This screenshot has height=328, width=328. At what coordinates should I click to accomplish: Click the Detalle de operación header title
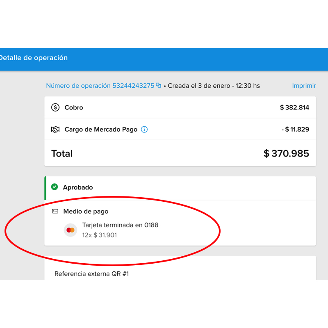pos(34,58)
